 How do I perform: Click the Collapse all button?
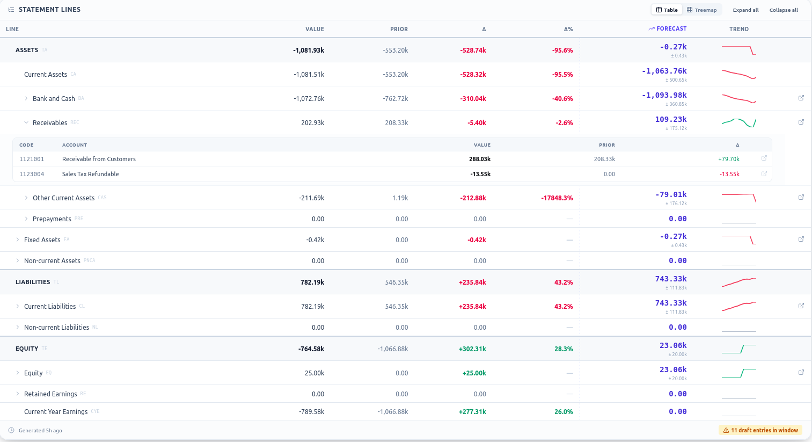tap(784, 10)
